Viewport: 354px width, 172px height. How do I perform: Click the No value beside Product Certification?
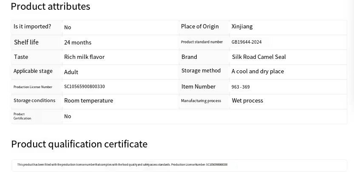[x=68, y=116]
